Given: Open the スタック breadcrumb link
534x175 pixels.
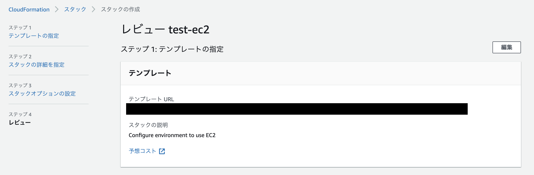Looking at the screenshot, I should tap(75, 9).
